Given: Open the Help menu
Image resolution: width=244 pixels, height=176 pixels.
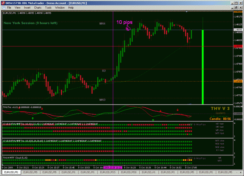Looking at the screenshot, I should click(x=71, y=7).
